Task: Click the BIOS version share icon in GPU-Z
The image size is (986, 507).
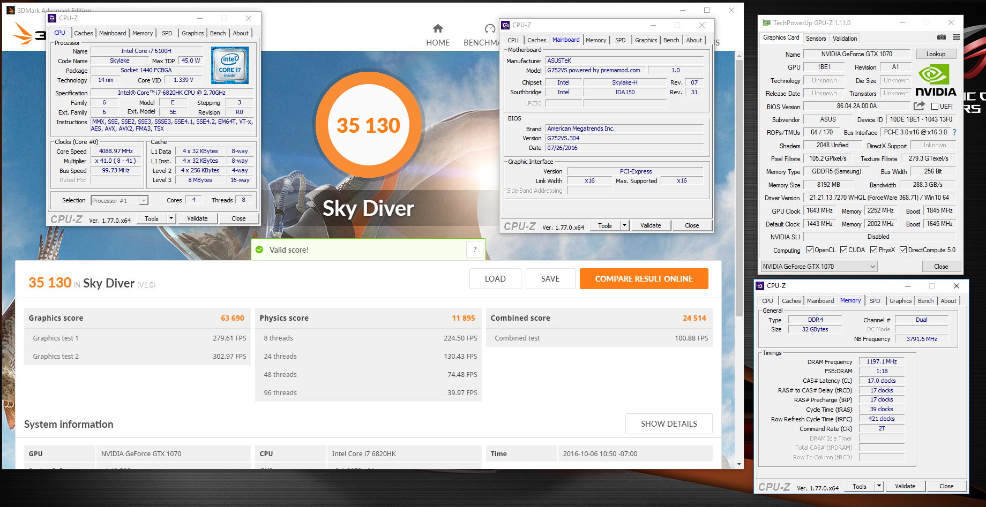Action: click(x=919, y=106)
